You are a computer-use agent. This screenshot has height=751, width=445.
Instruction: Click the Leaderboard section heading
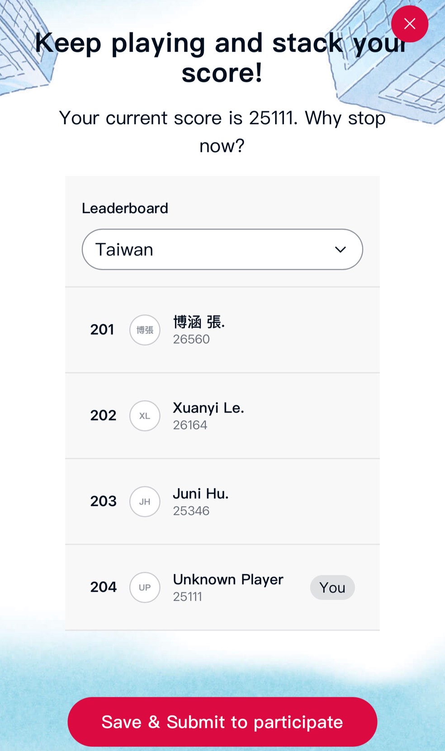click(x=125, y=208)
